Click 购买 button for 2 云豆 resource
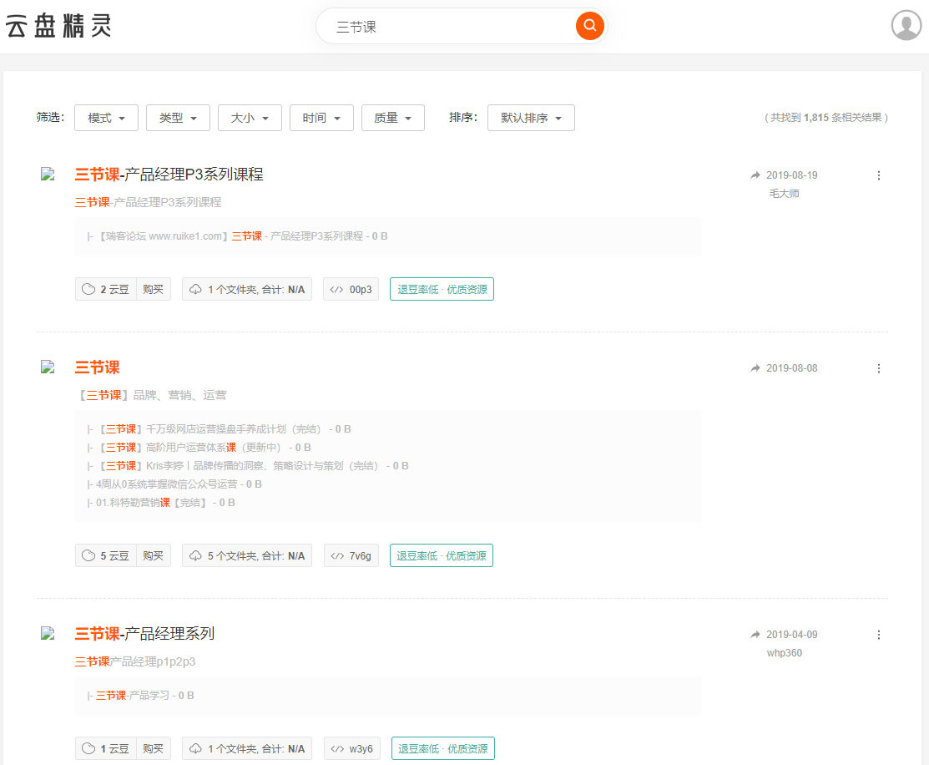929x765 pixels. coord(153,290)
